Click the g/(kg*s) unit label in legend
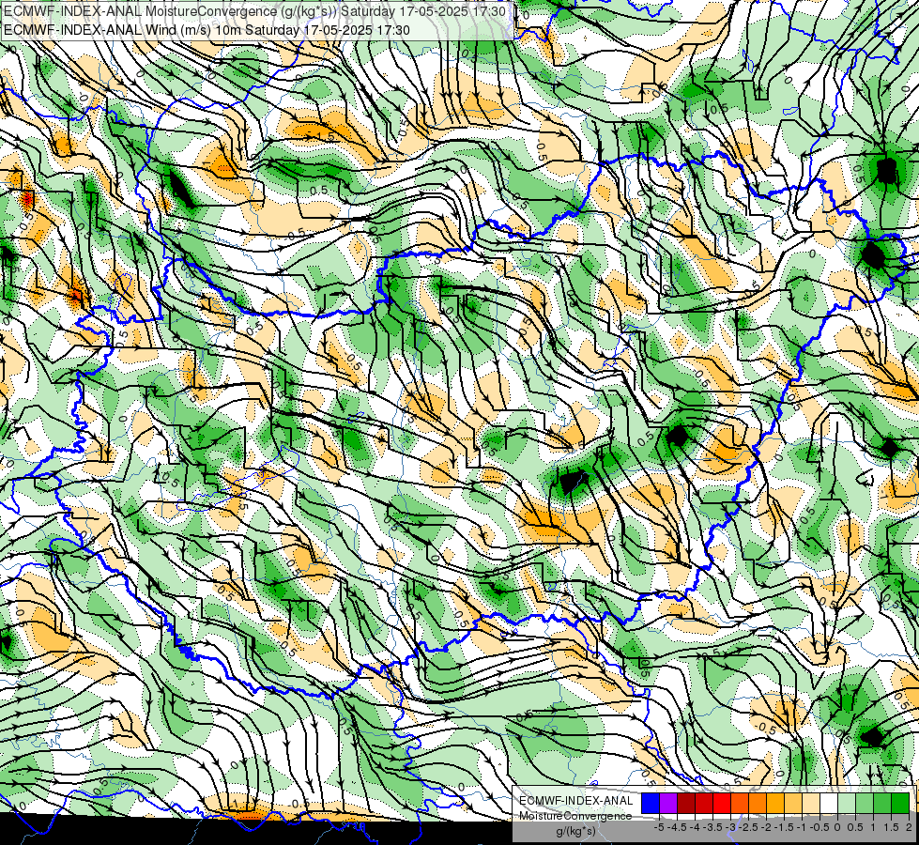919x845 pixels. [576, 832]
